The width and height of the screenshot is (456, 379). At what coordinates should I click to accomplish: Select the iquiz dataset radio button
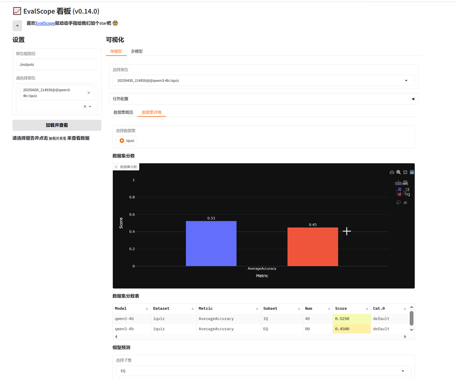122,140
